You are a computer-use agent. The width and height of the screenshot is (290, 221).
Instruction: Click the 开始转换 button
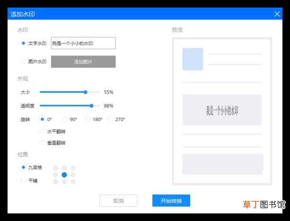tap(171, 201)
